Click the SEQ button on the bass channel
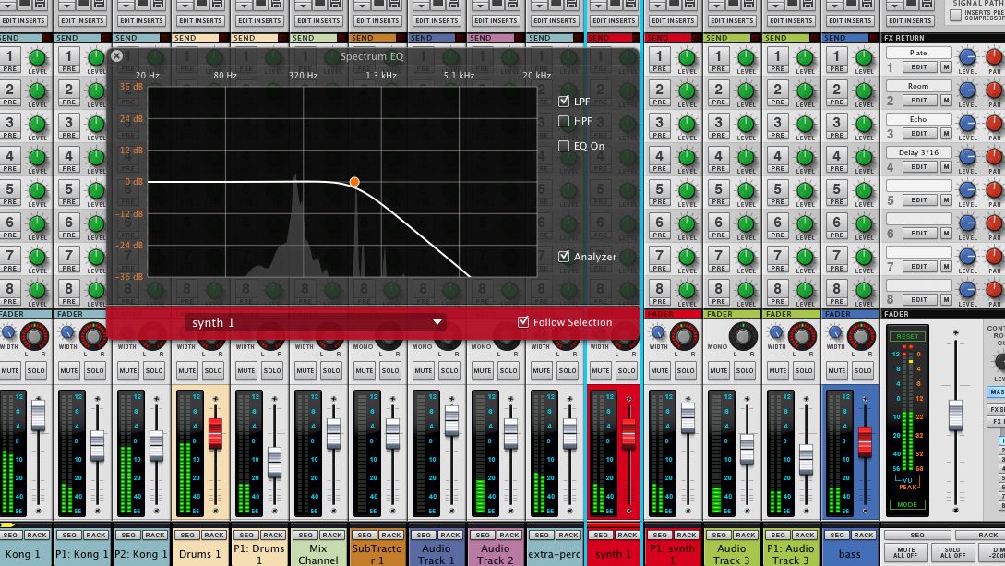 pos(836,535)
